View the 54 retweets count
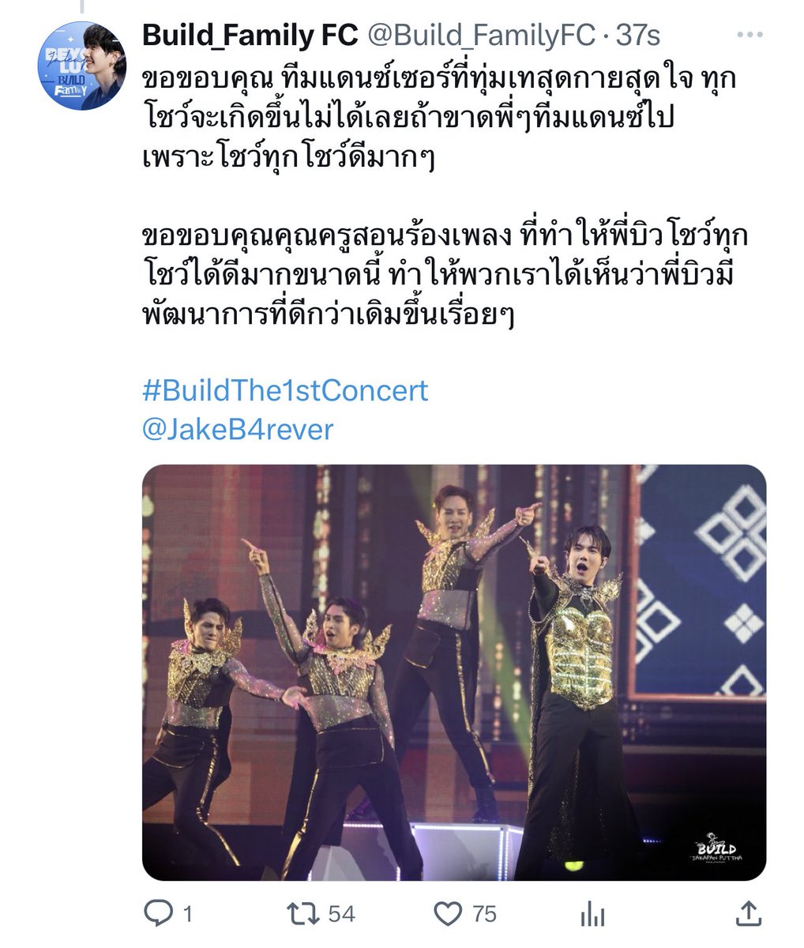Viewport: 804px width, 948px height. (341, 915)
